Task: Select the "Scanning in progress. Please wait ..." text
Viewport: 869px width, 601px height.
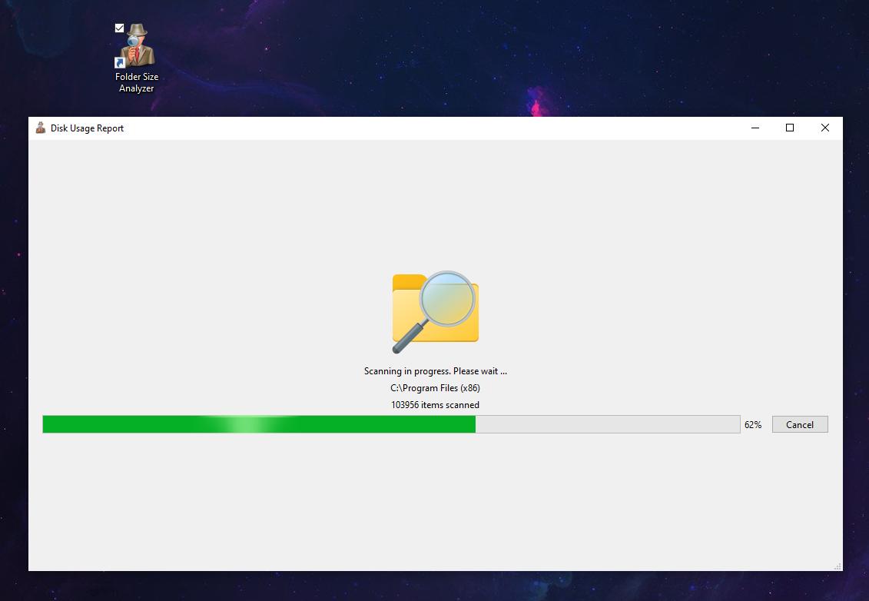Action: pos(435,371)
